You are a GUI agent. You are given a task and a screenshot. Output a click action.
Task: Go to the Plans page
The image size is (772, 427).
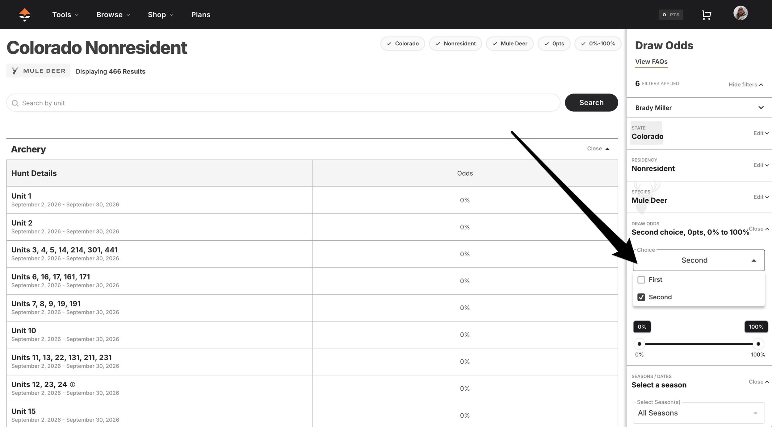tap(200, 15)
